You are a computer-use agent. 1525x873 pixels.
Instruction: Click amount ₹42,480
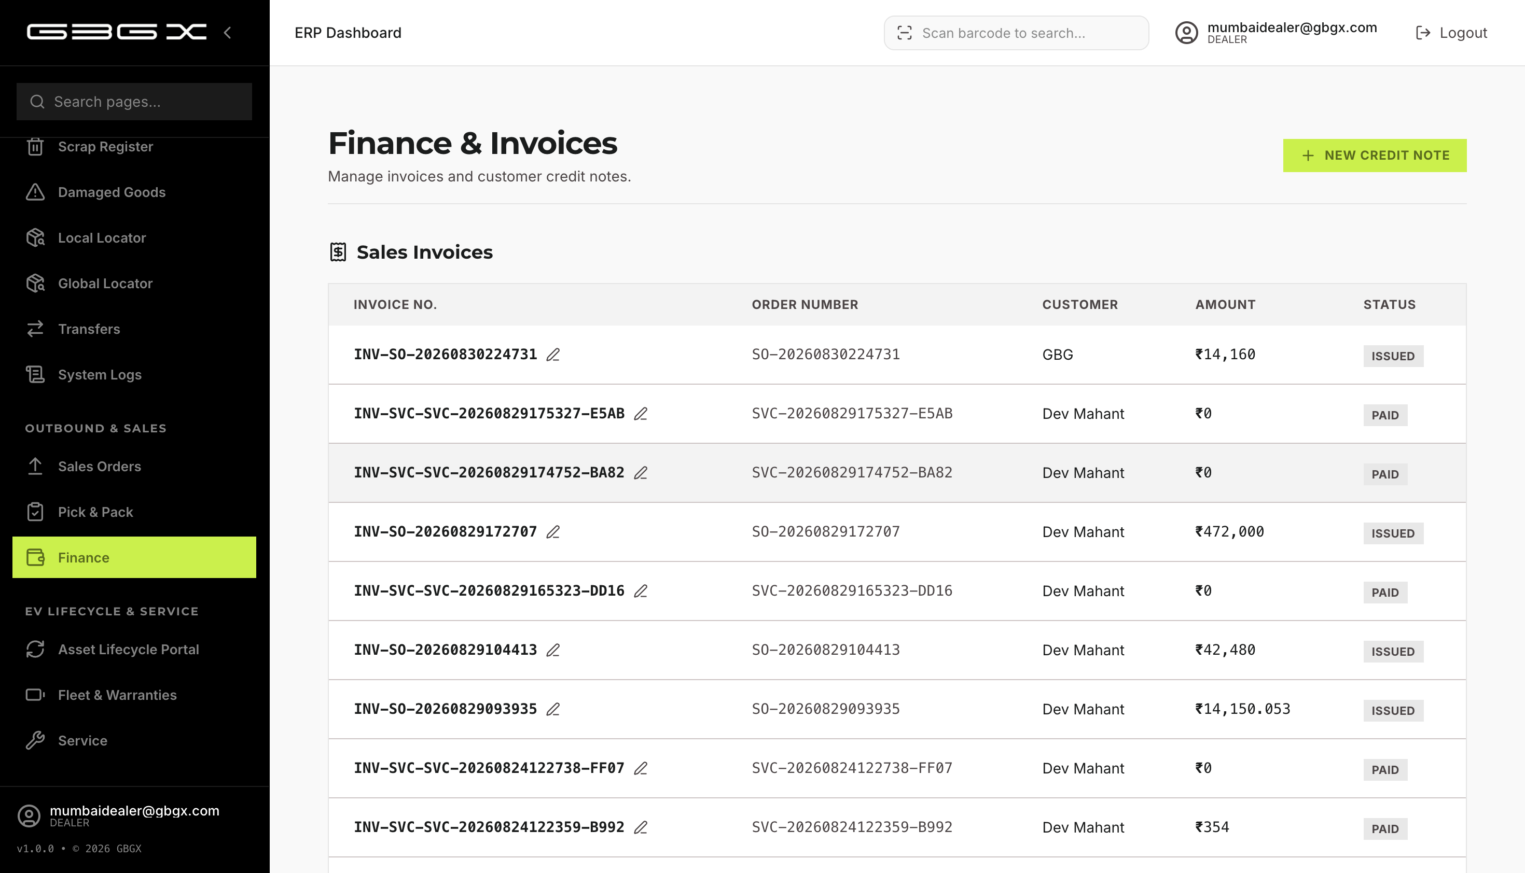[x=1225, y=650]
